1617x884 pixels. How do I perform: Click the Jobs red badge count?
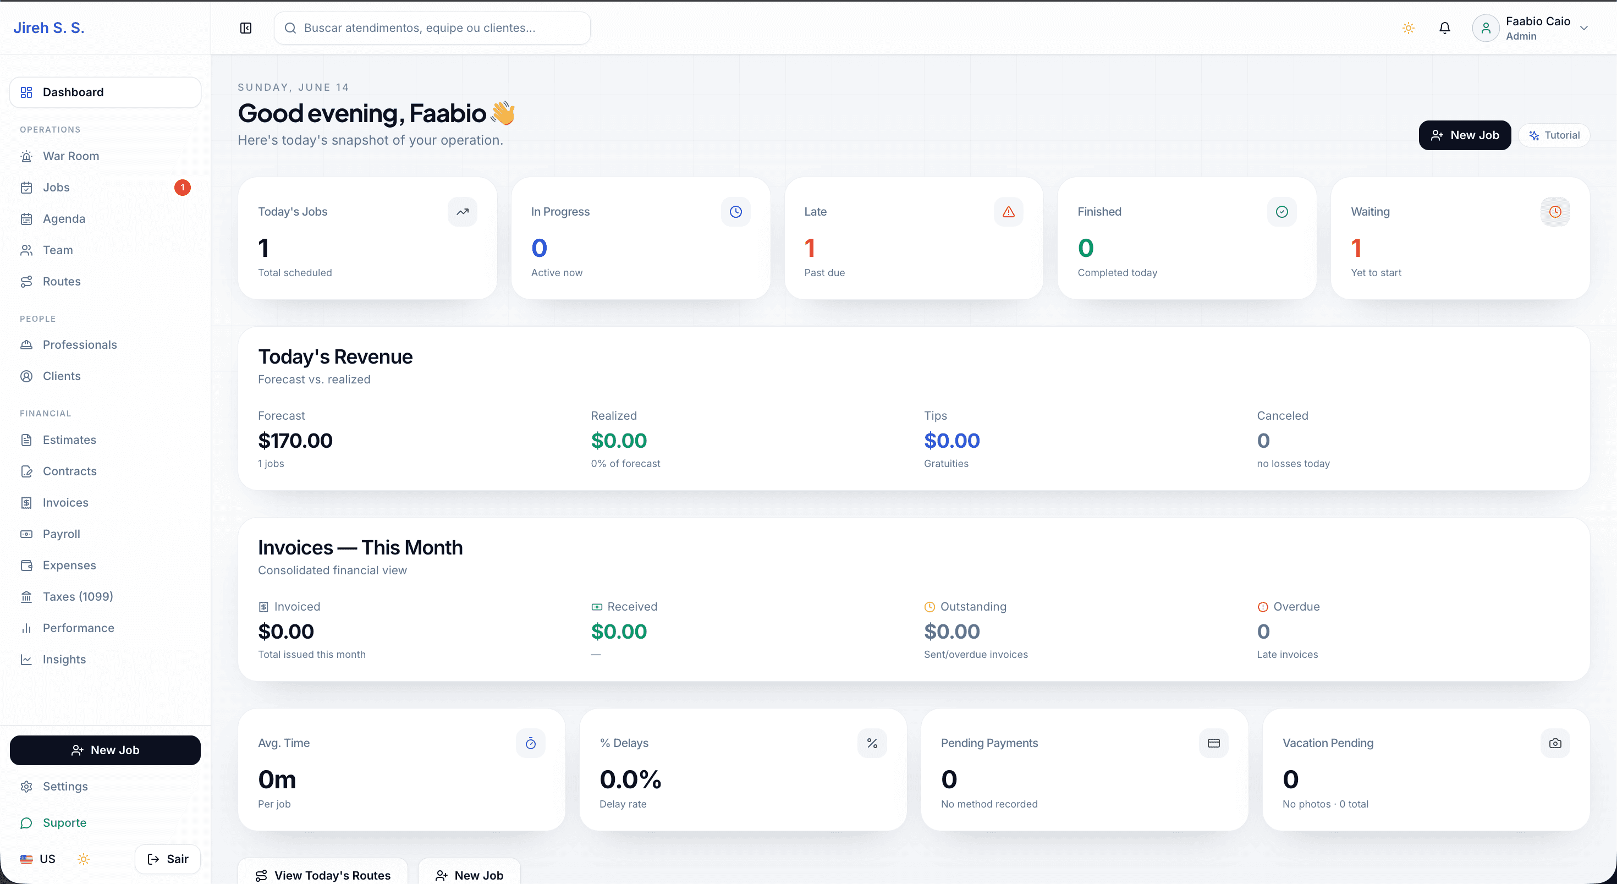point(183,187)
